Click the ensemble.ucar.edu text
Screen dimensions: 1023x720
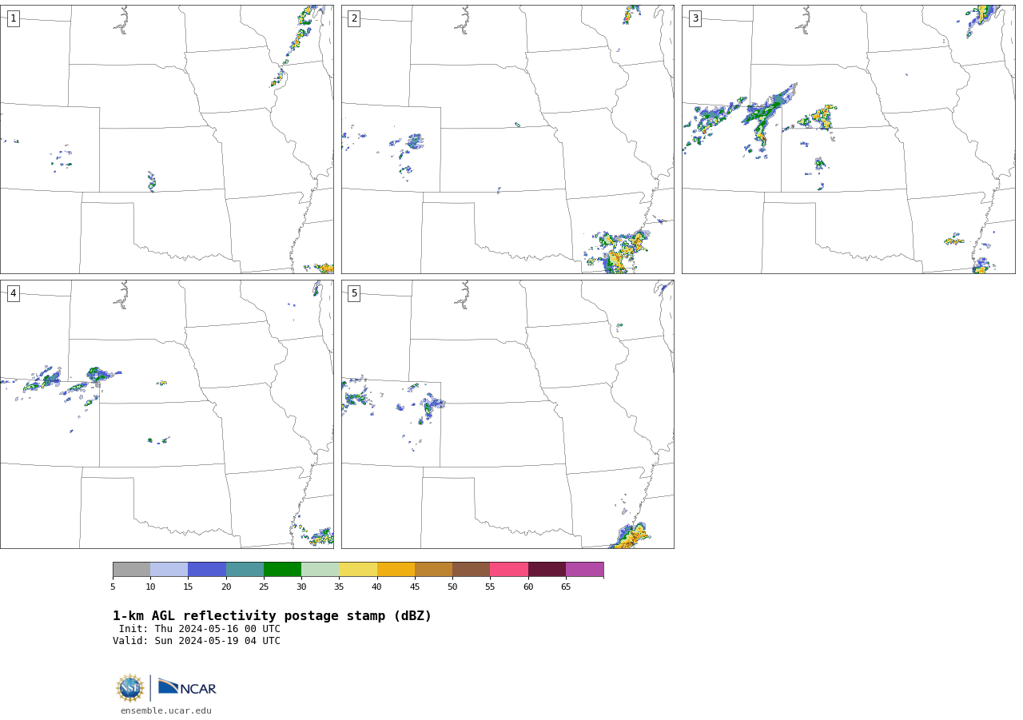pyautogui.click(x=166, y=710)
